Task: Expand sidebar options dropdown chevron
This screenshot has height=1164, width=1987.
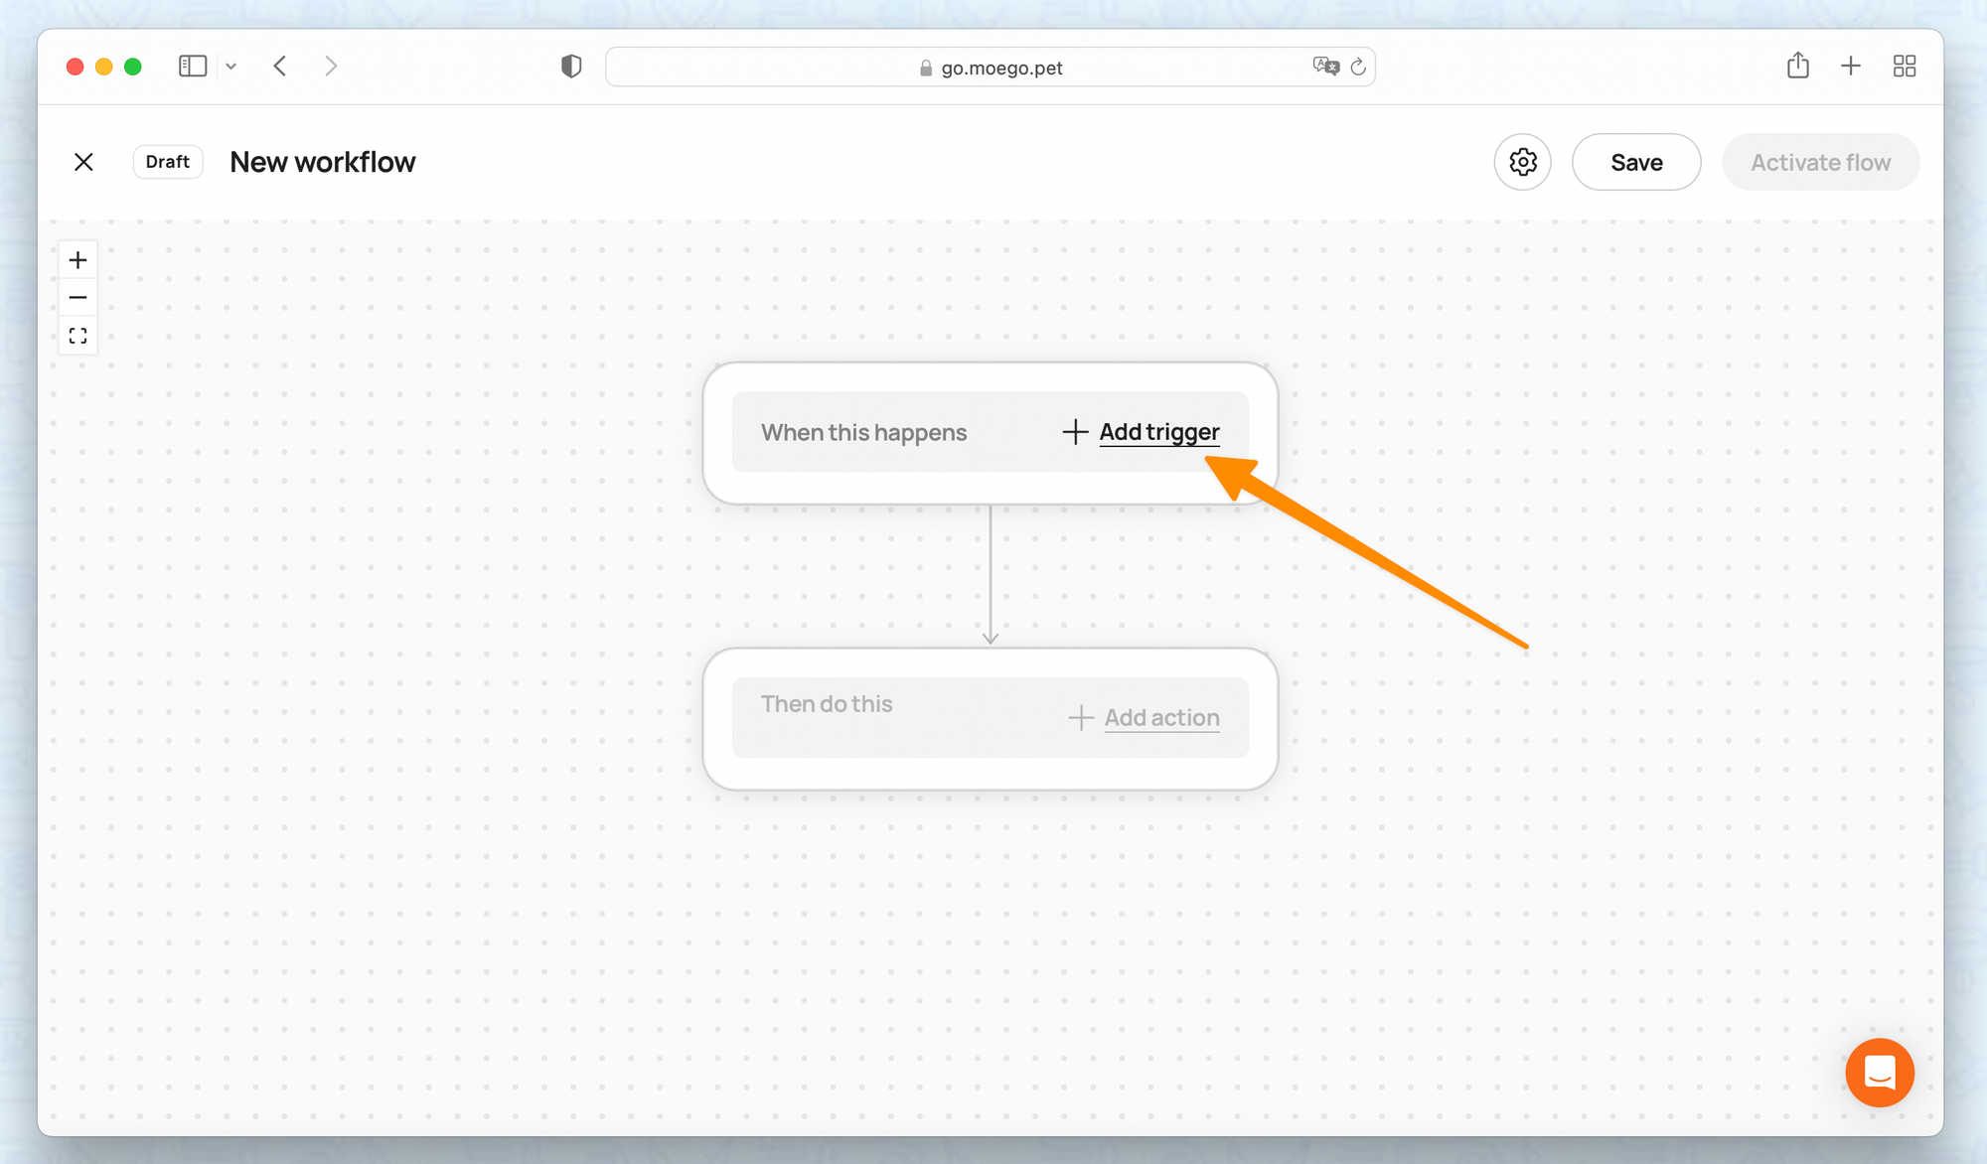Action: pyautogui.click(x=231, y=67)
